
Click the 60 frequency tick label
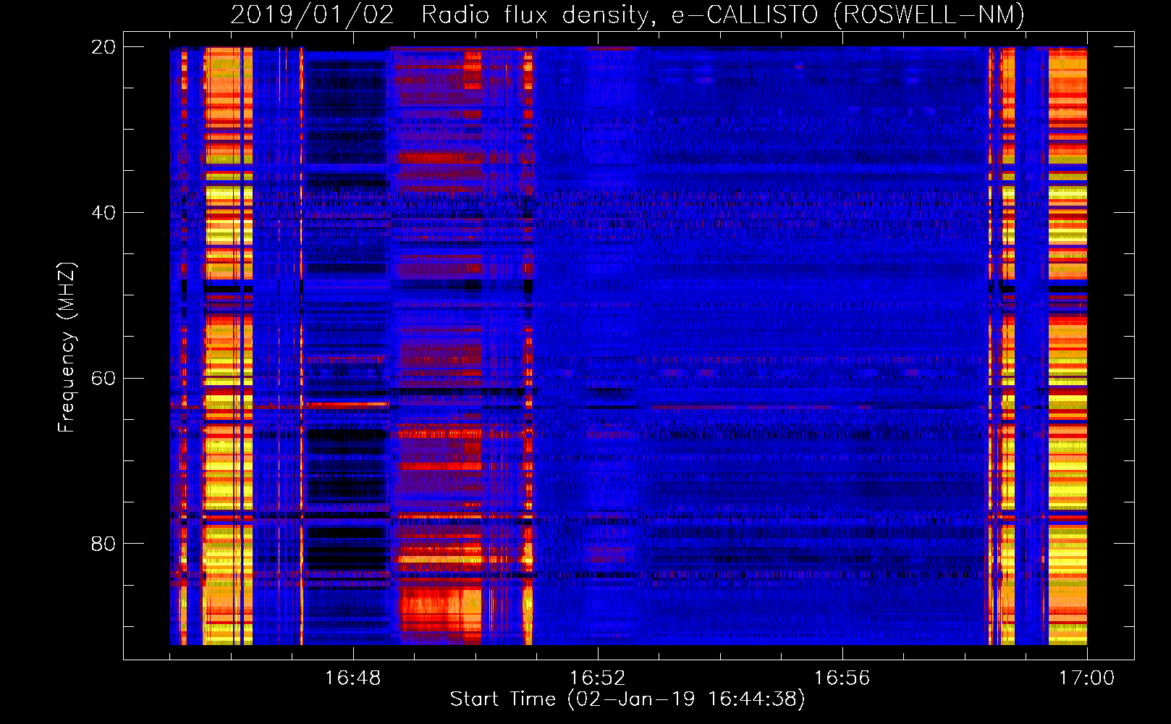[x=103, y=378]
